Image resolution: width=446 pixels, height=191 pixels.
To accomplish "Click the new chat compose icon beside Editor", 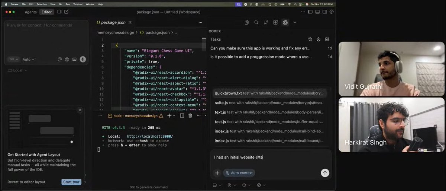I will [x=66, y=12].
